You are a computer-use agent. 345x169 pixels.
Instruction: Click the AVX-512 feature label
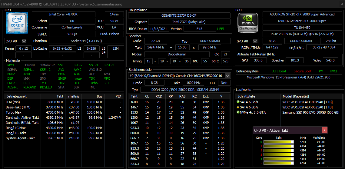pos(95,70)
